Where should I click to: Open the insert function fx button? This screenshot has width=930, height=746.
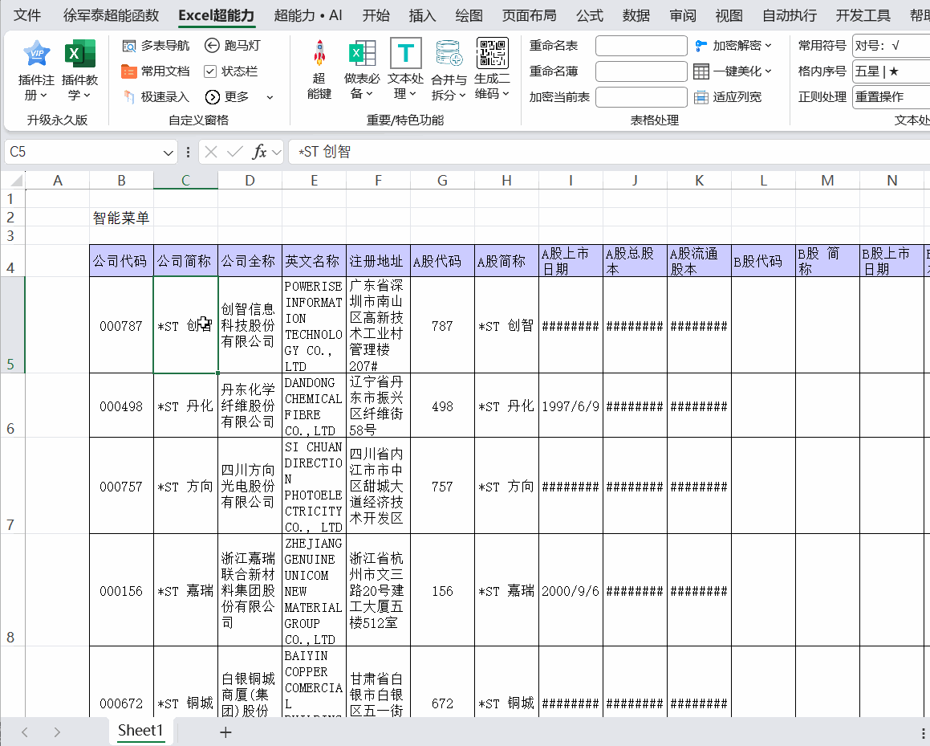point(259,152)
